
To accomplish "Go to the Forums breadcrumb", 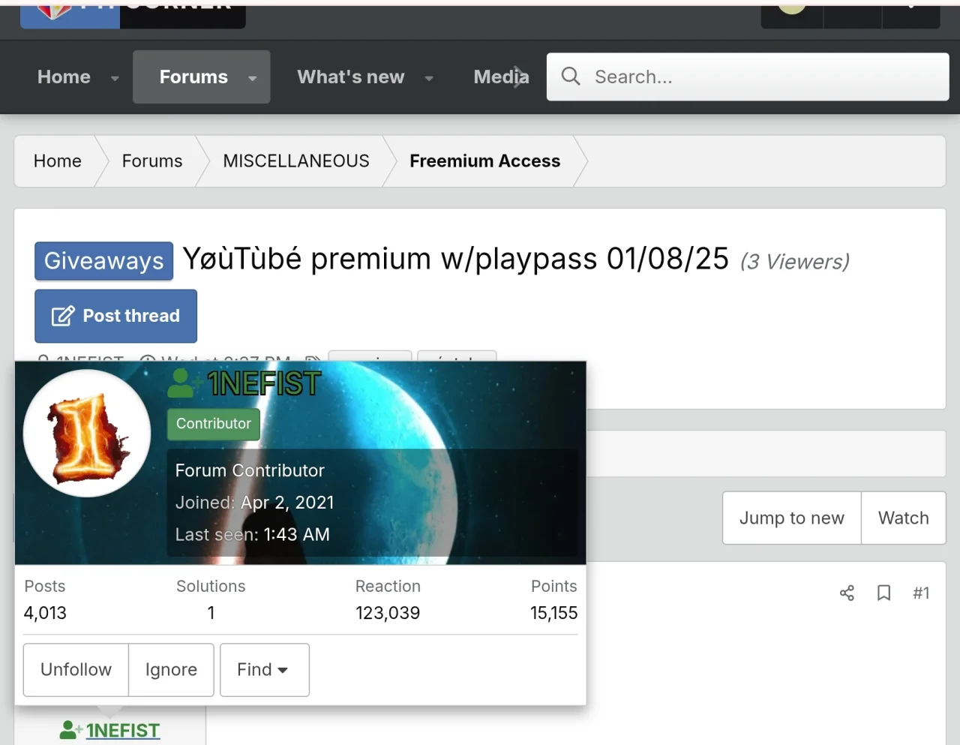I will point(152,161).
